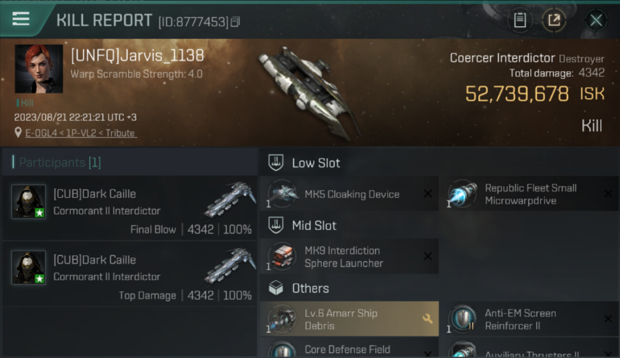Click the Anti-EM Screen Reinforcer II icon
Screen dimensions: 620x358
tap(463, 319)
